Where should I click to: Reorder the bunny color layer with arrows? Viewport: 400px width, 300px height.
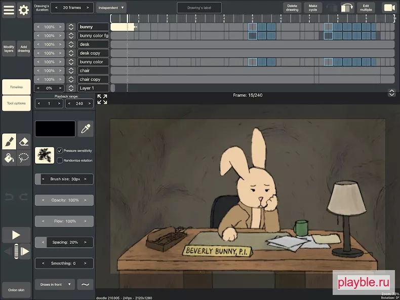(x=71, y=62)
